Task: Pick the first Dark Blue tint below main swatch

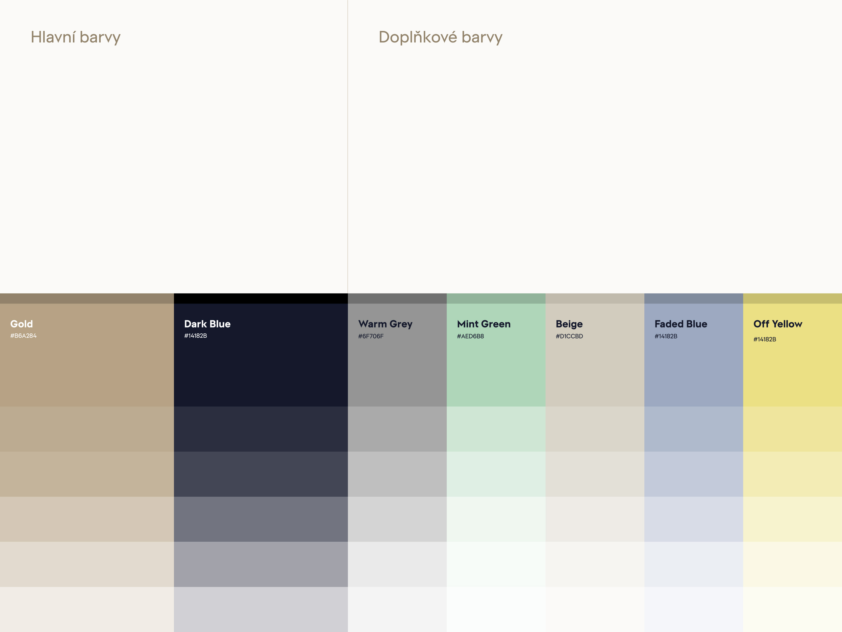Action: click(261, 429)
